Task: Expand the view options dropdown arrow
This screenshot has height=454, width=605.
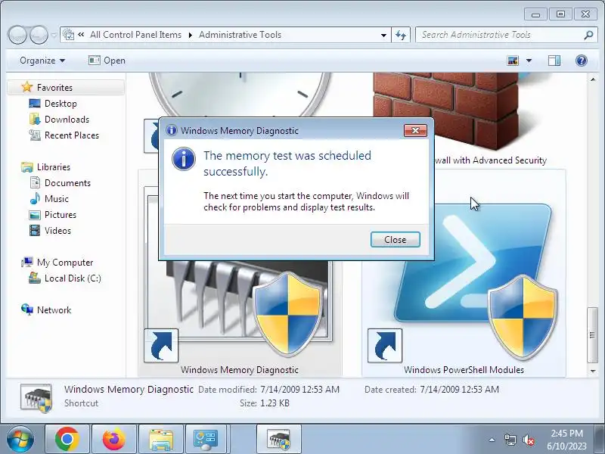Action: click(529, 61)
